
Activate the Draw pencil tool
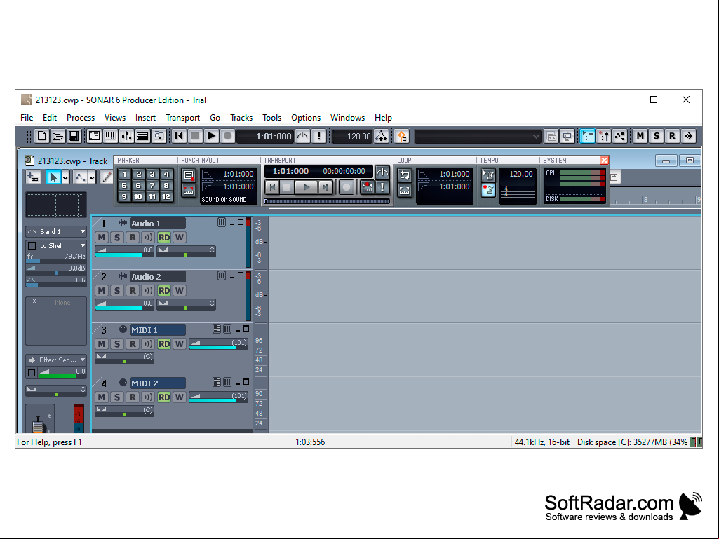pyautogui.click(x=107, y=177)
